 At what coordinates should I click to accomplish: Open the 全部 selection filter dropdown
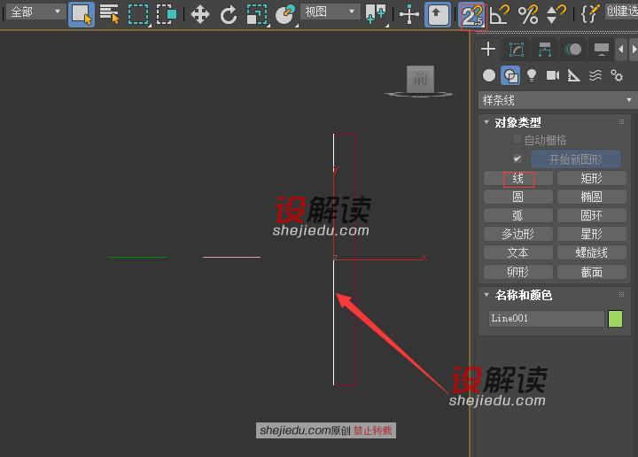pos(35,12)
